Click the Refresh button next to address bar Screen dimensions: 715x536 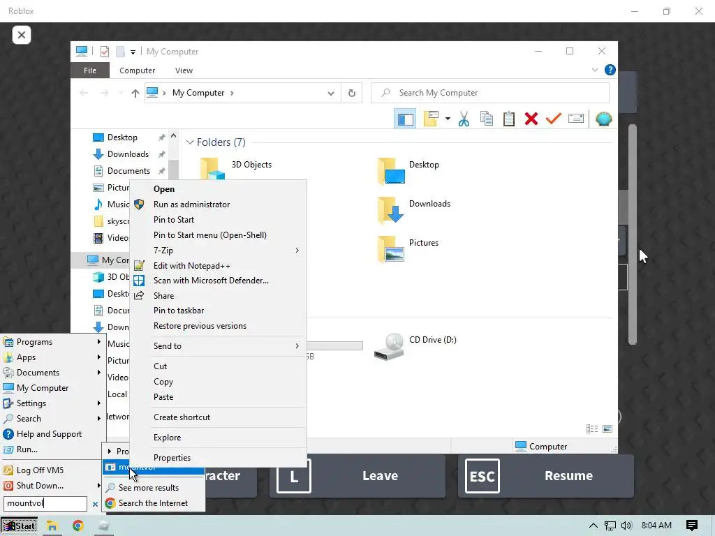click(352, 93)
